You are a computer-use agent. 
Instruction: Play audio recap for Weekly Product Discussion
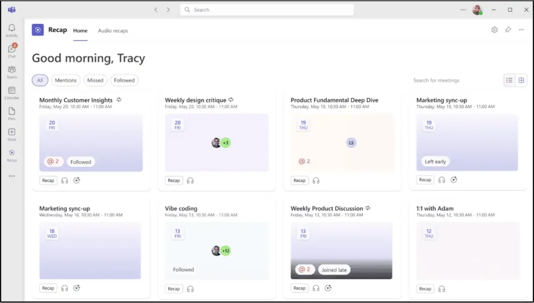(316, 288)
